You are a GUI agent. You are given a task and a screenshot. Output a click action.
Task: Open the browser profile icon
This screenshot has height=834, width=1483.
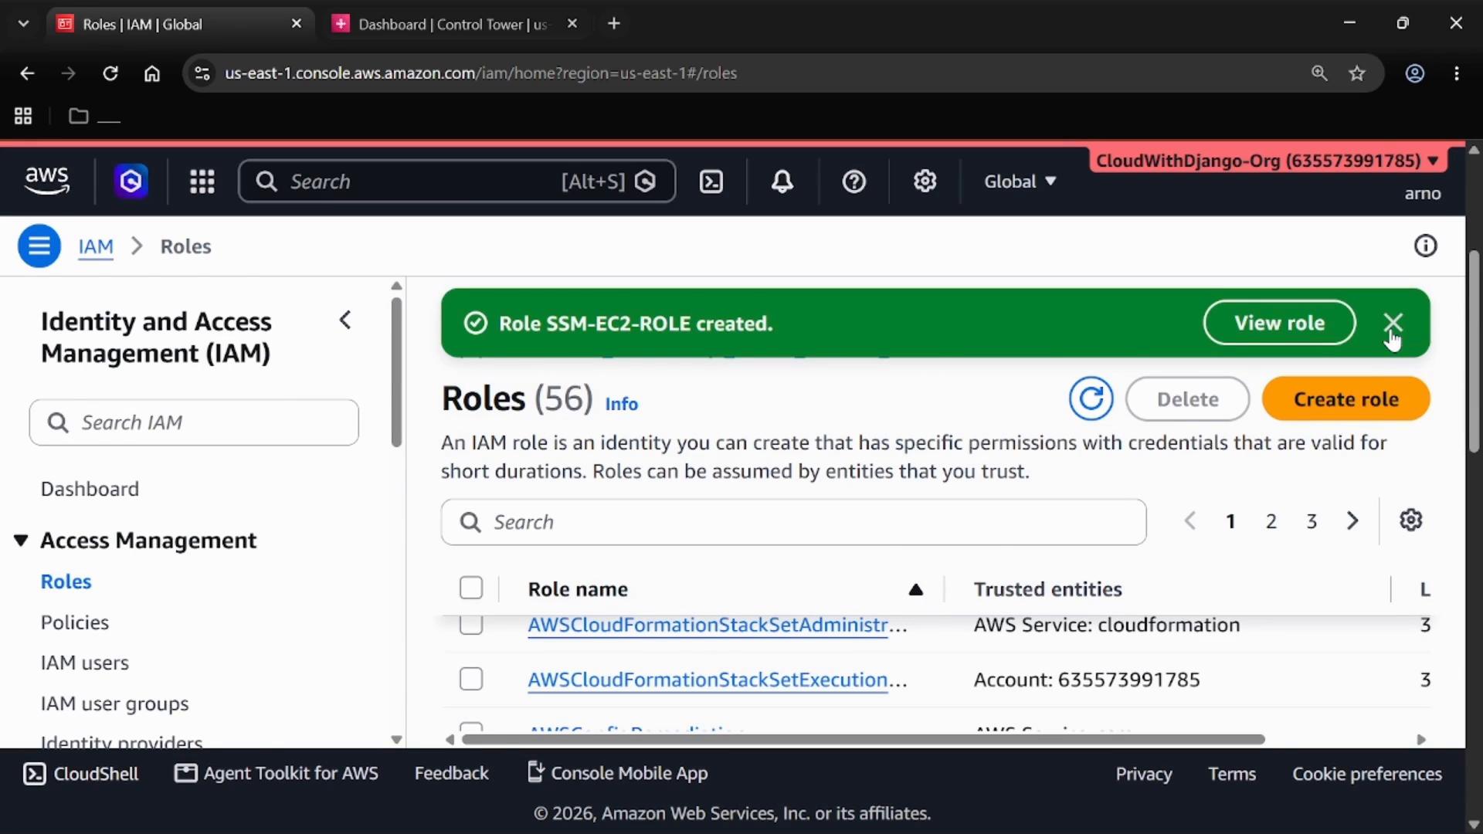[1414, 73]
